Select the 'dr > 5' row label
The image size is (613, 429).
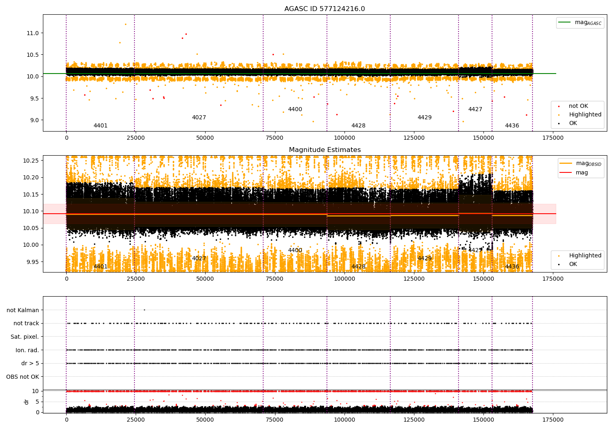30,363
